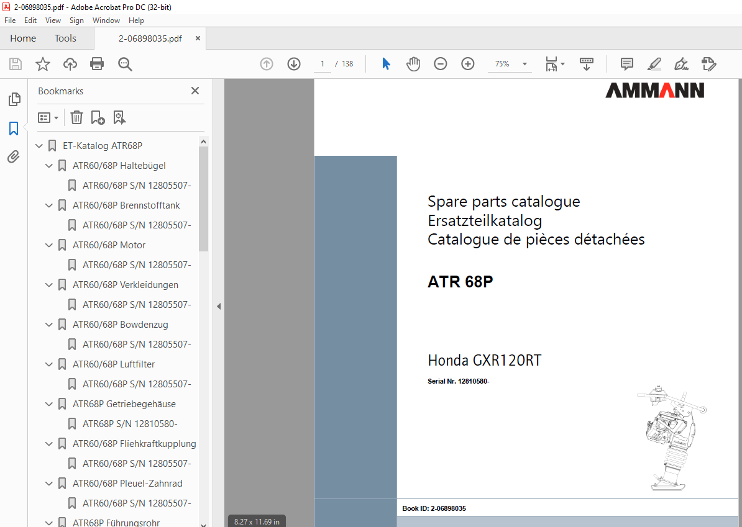This screenshot has width=742, height=527.
Task: Open ATR68P S/N 12810580- bookmark
Action: (x=130, y=423)
